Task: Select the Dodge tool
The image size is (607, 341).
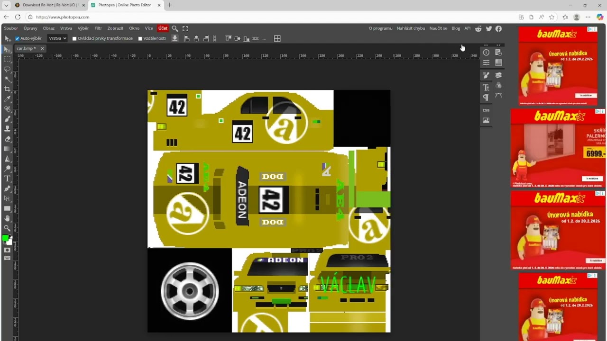Action: 7,169
